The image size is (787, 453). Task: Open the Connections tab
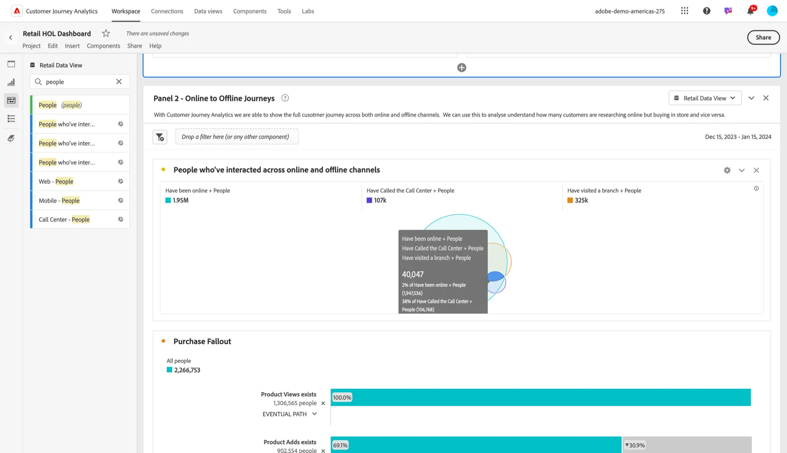click(x=167, y=11)
